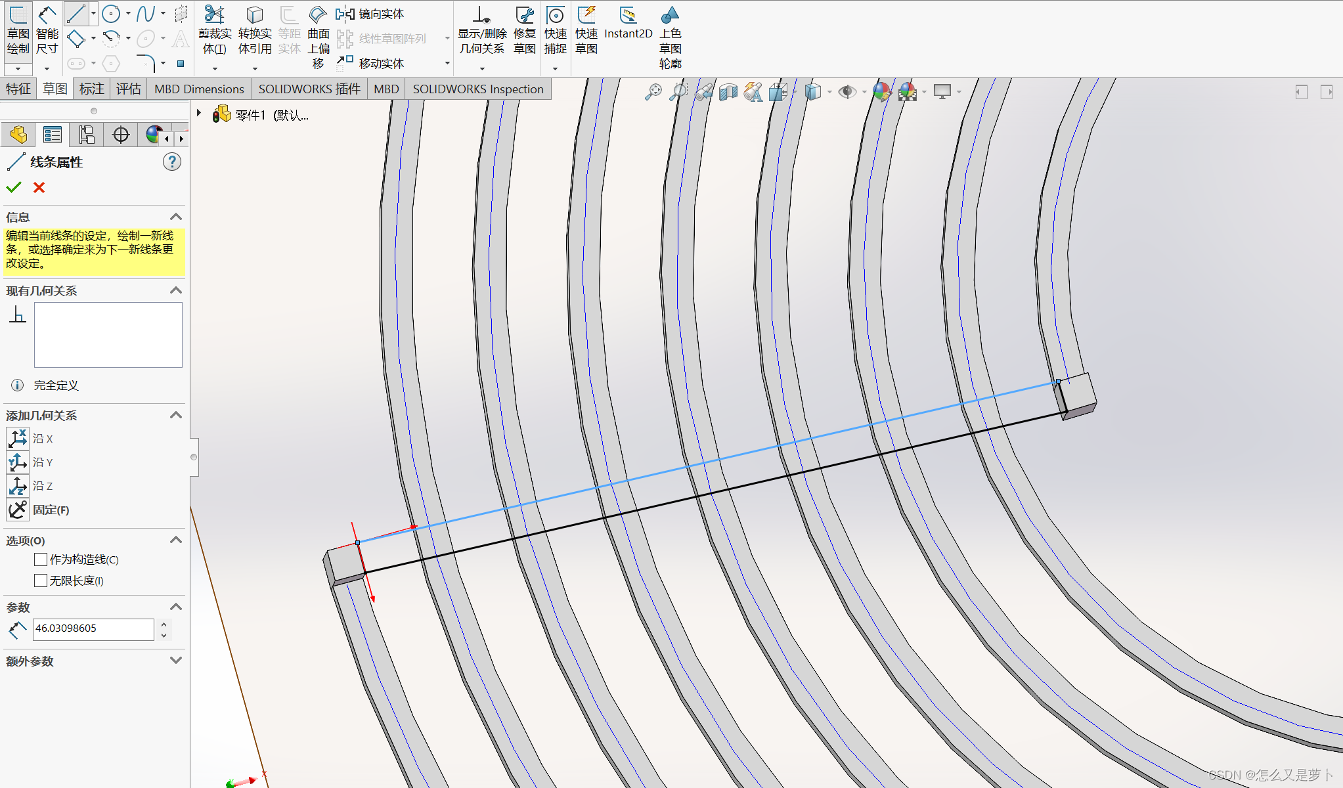Open the Hide/Show Items eye dropdown
The width and height of the screenshot is (1343, 788).
tap(864, 92)
